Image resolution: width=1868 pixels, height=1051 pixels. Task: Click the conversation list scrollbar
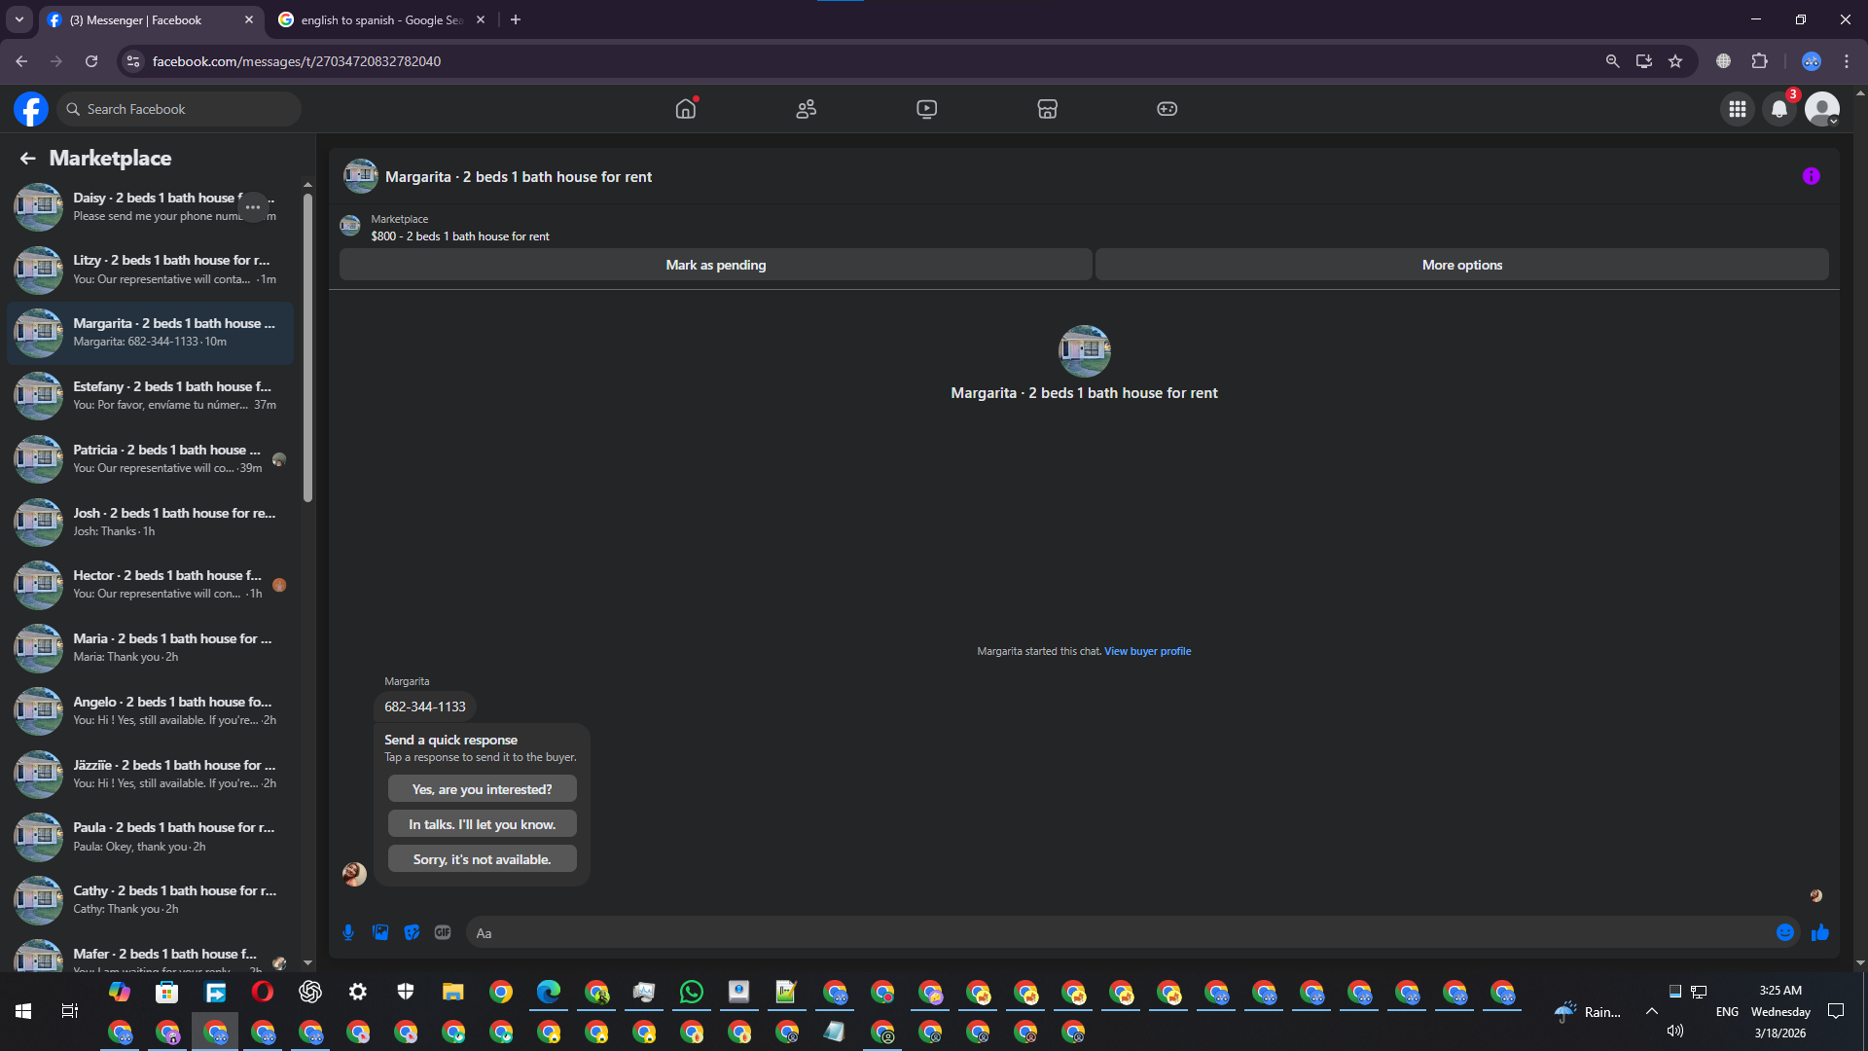[x=308, y=348]
